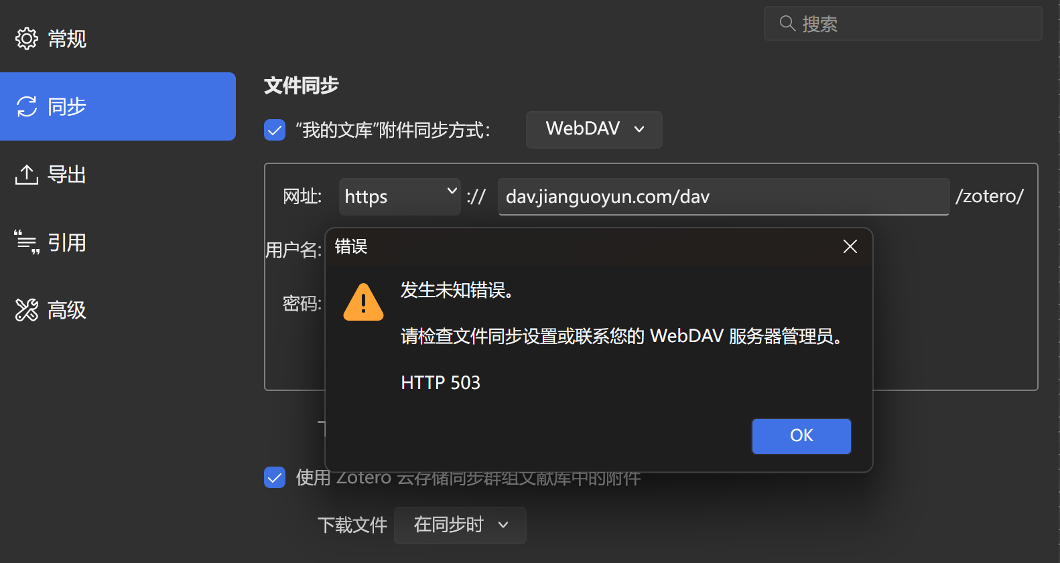
Task: Open the 在同步时 download files dropdown
Action: click(460, 525)
